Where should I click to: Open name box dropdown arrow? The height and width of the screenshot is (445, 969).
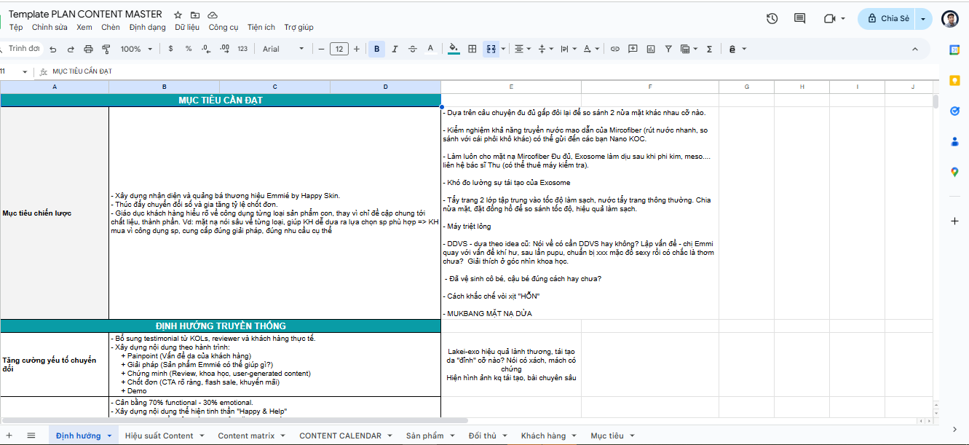point(25,71)
